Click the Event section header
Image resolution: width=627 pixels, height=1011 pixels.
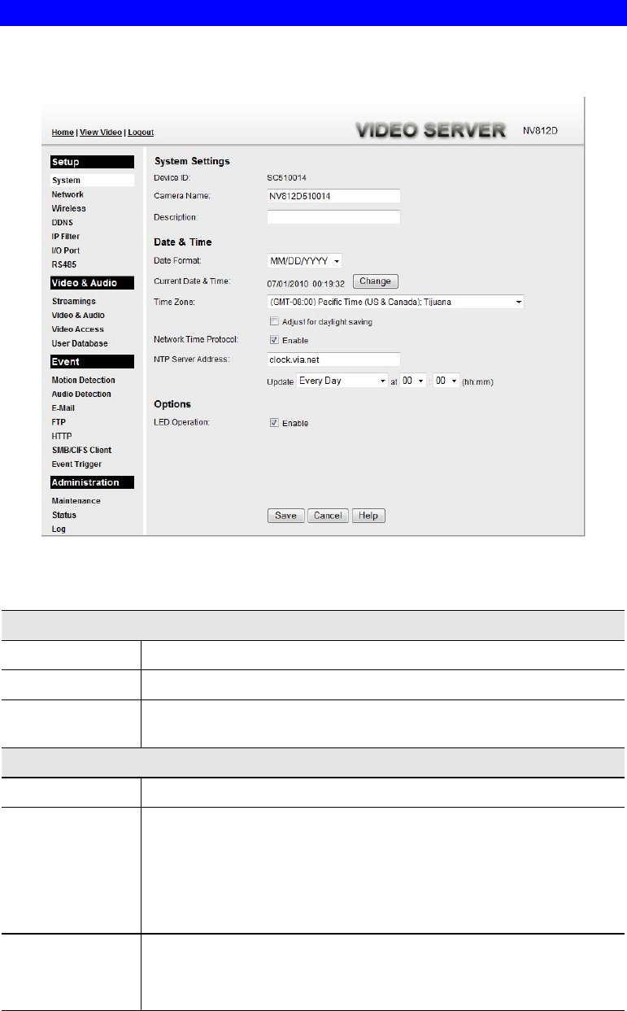coord(92,362)
